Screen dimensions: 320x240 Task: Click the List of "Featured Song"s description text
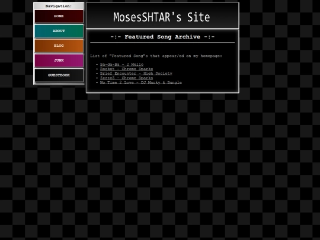(156, 56)
